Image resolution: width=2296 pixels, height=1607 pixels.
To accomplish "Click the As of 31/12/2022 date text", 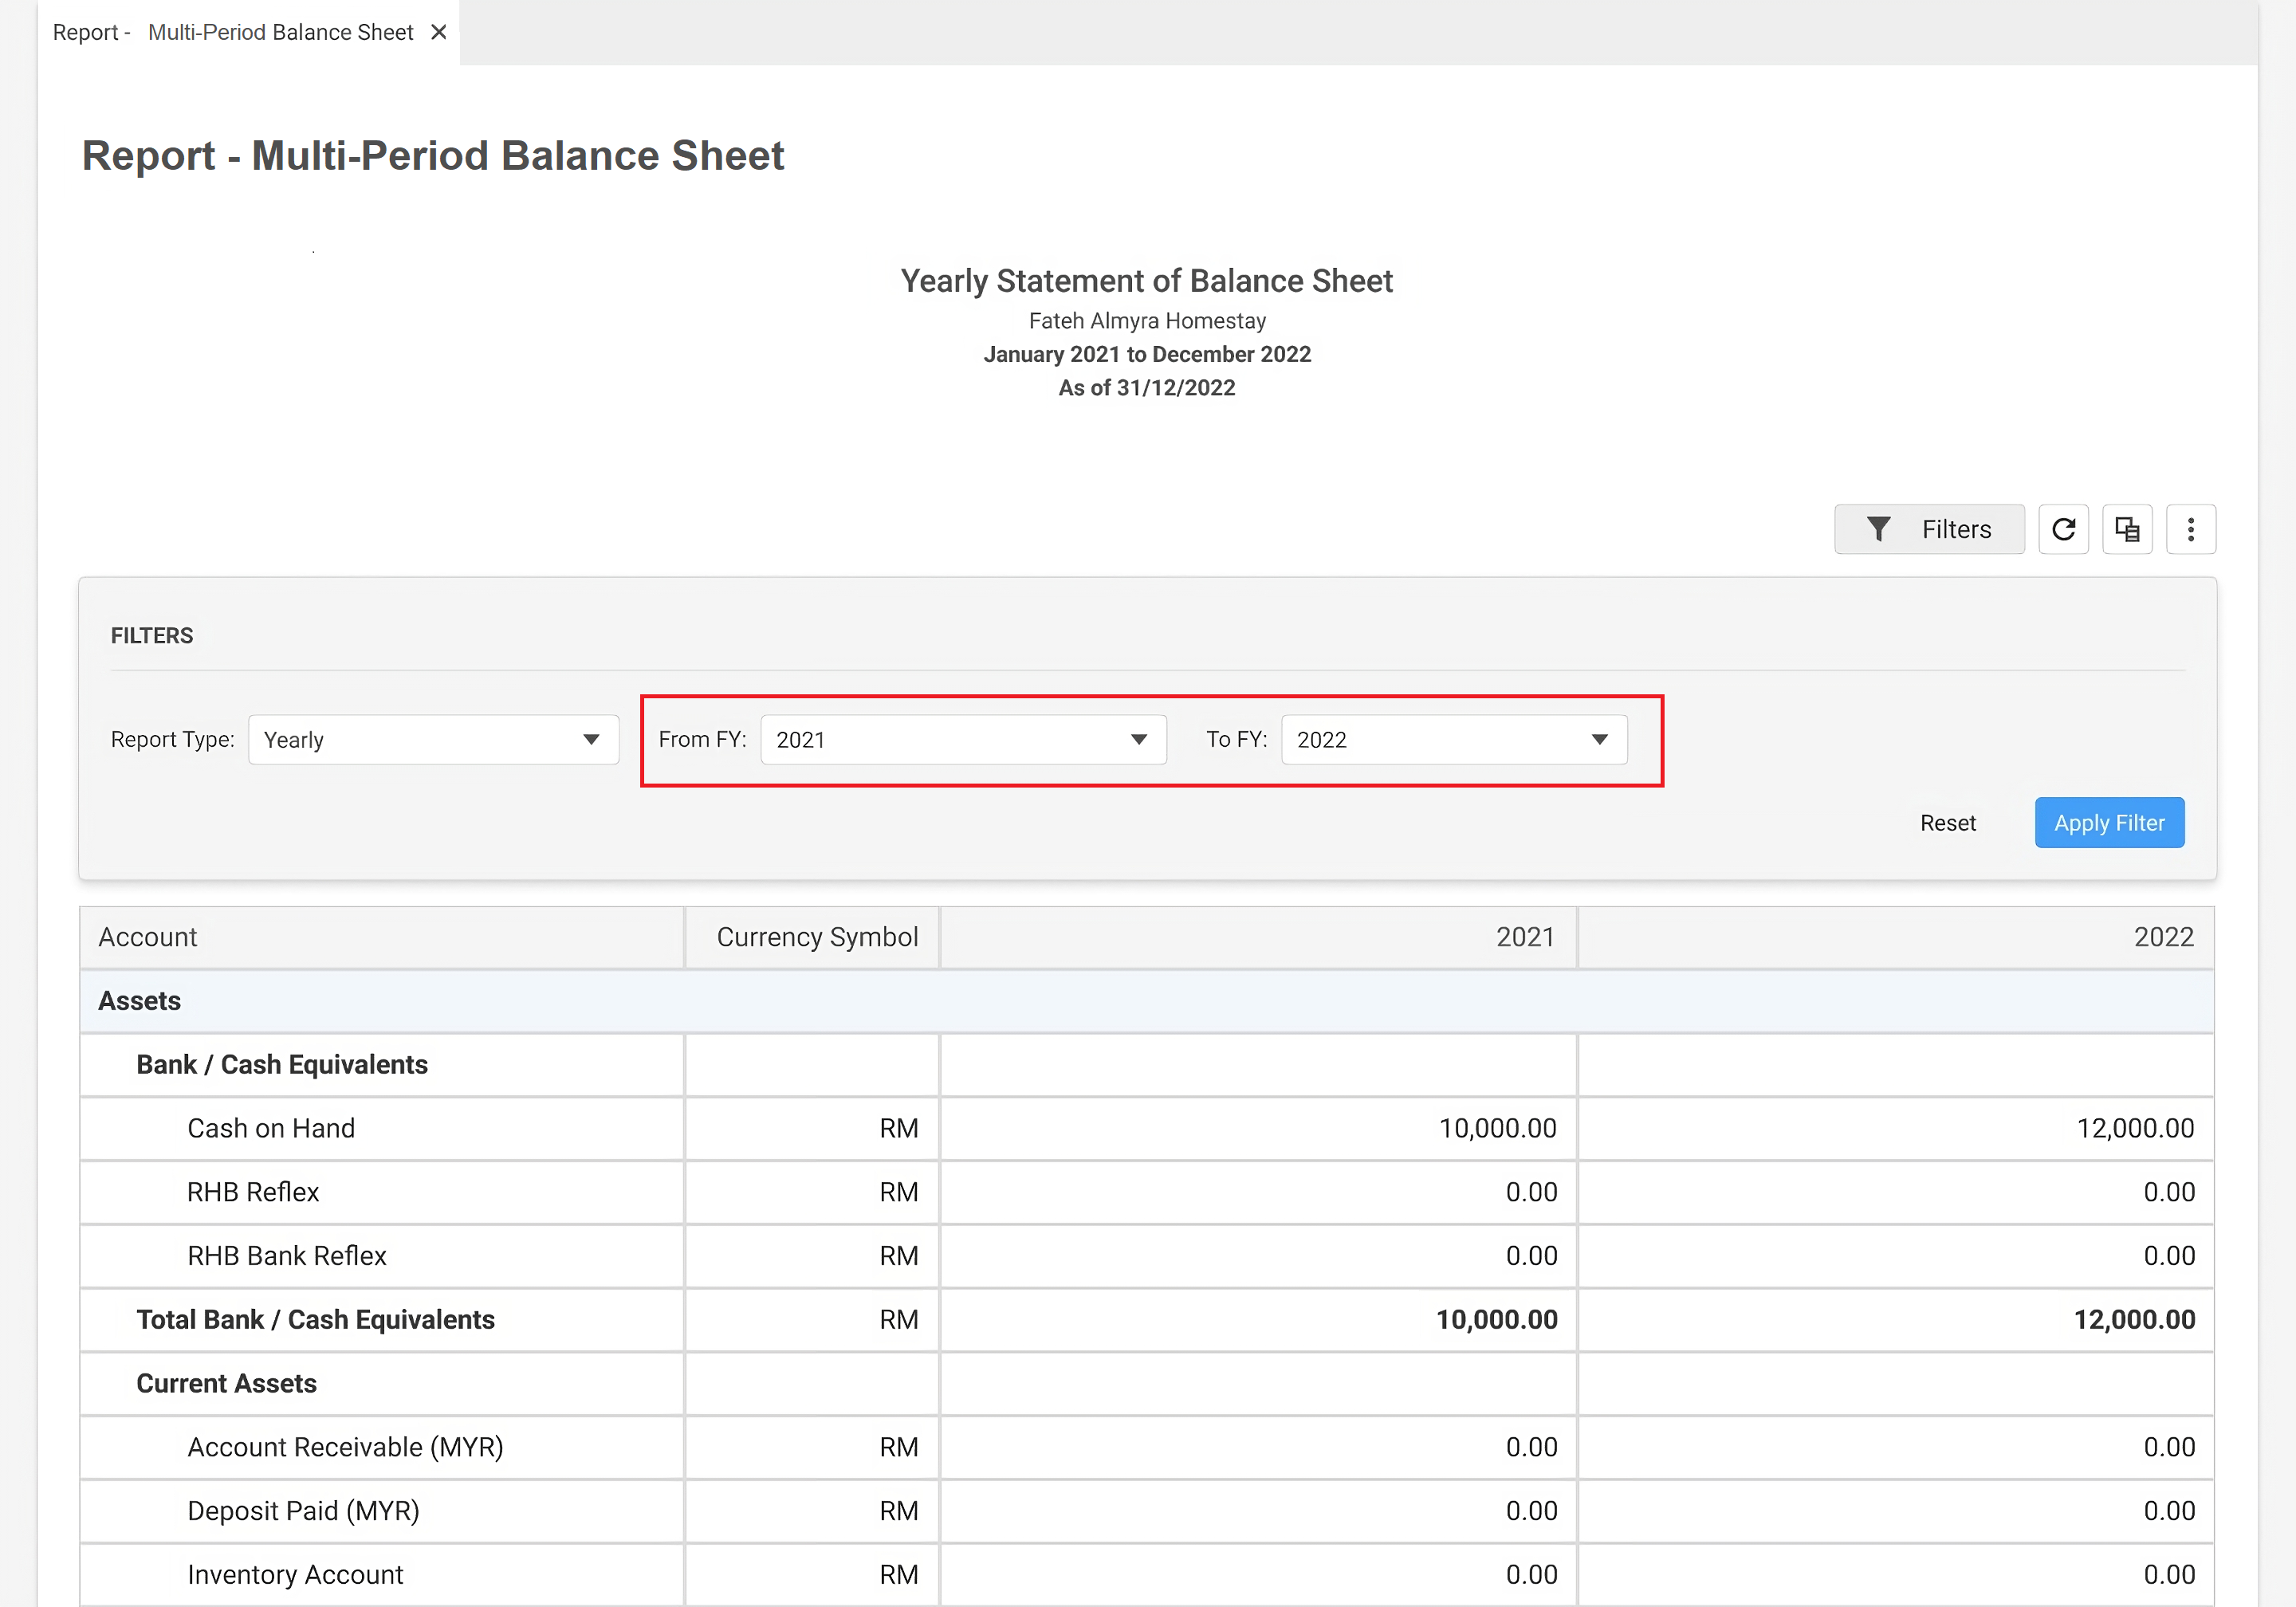I will 1147,388.
